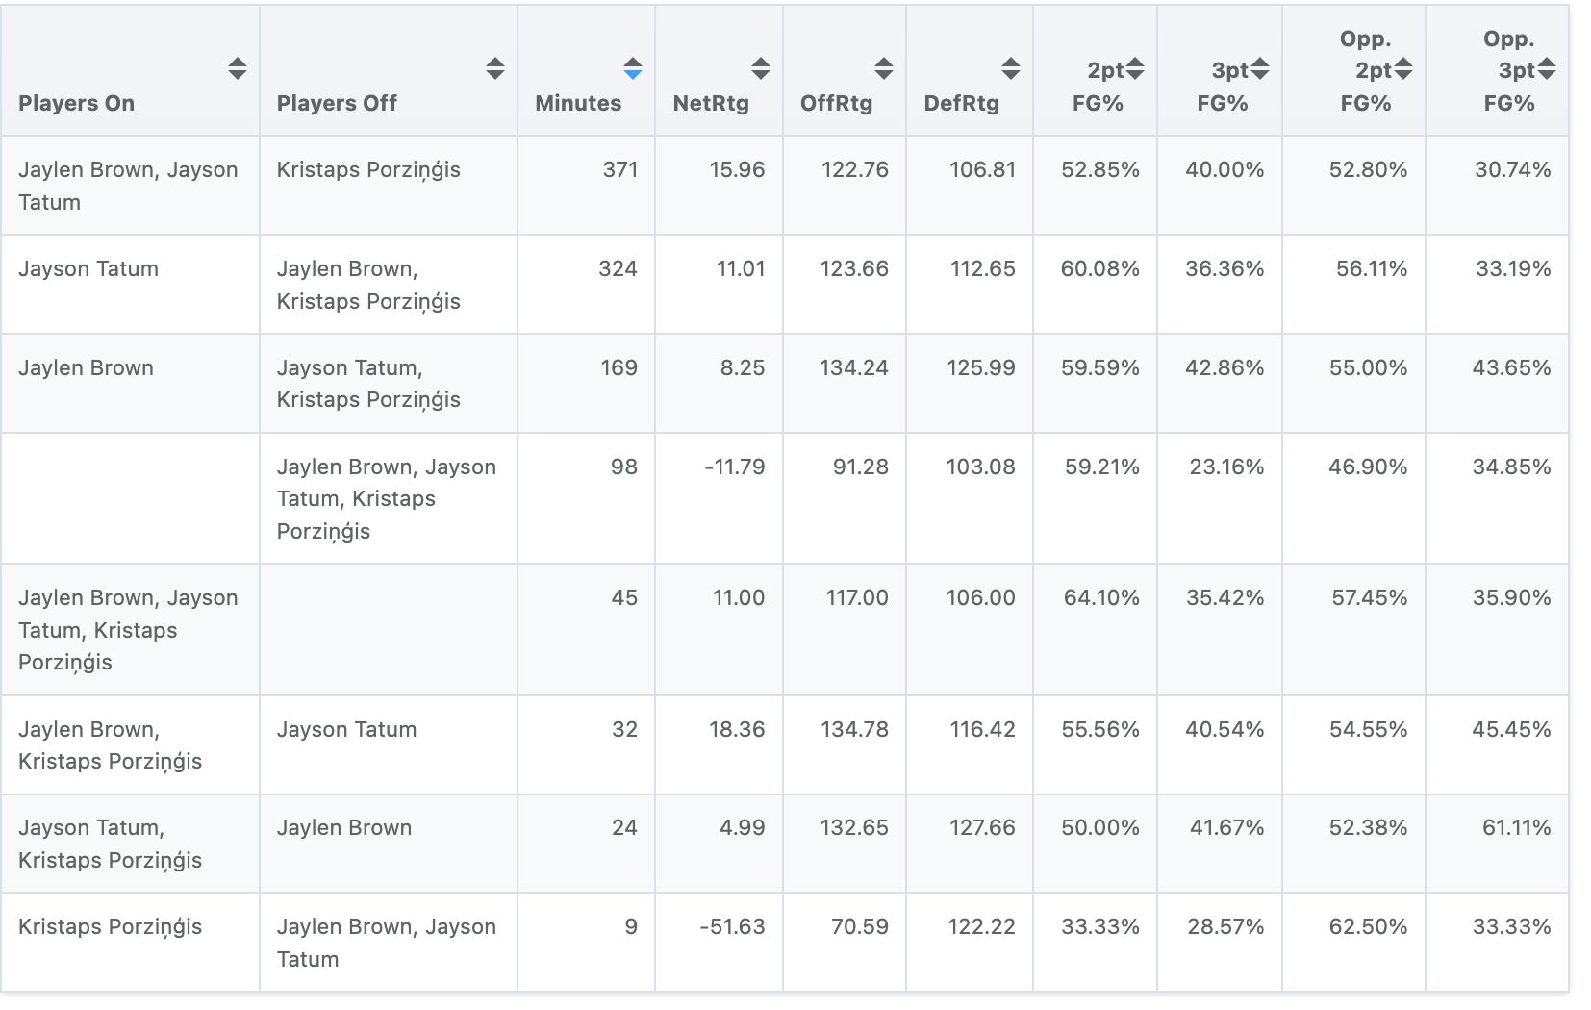1591x1010 pixels.
Task: Click the NetRtg header label
Action: pos(711,103)
